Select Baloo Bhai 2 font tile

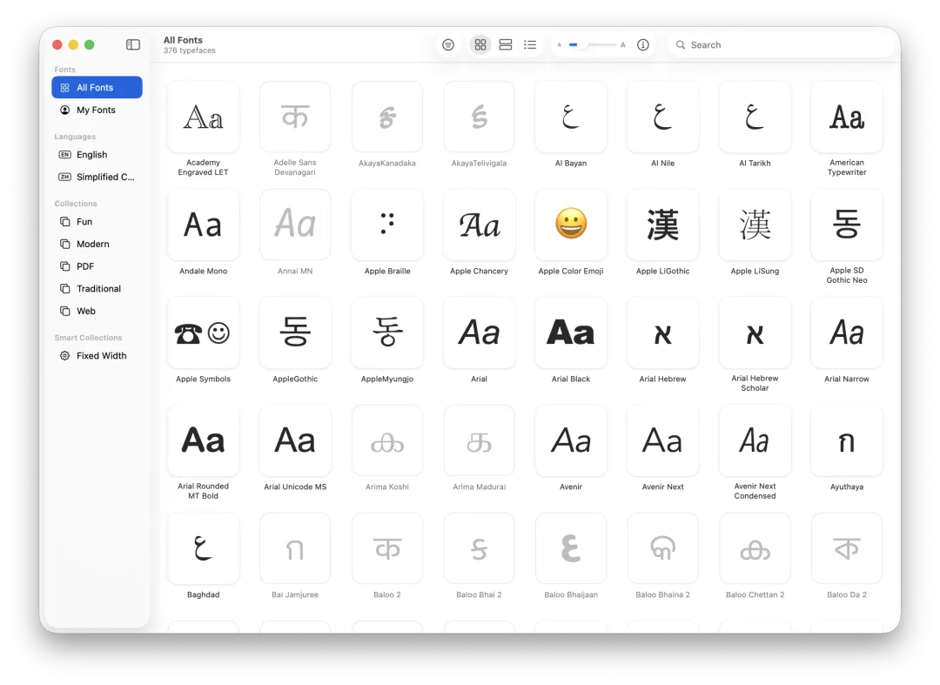point(479,549)
